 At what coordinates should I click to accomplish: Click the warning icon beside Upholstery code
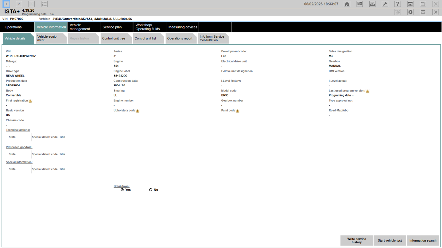click(x=138, y=111)
